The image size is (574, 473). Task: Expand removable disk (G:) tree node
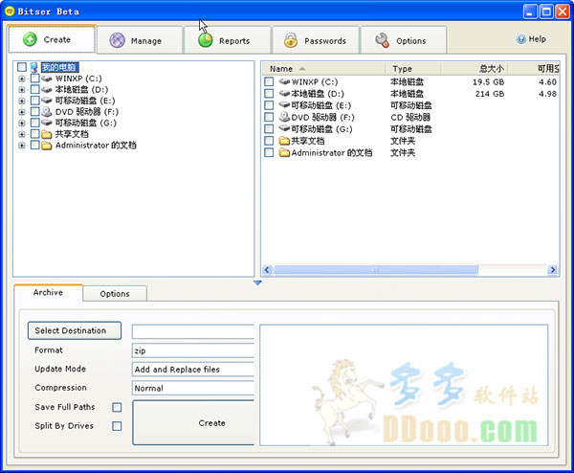click(x=22, y=123)
